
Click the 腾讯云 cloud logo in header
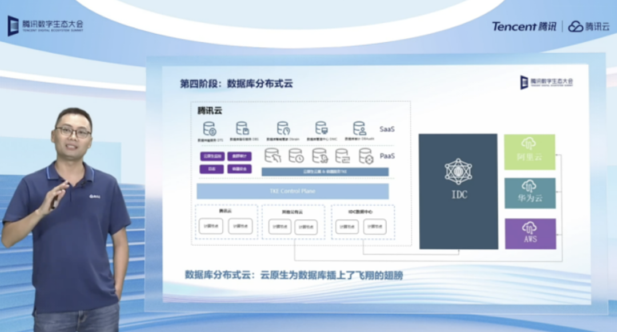pos(588,26)
